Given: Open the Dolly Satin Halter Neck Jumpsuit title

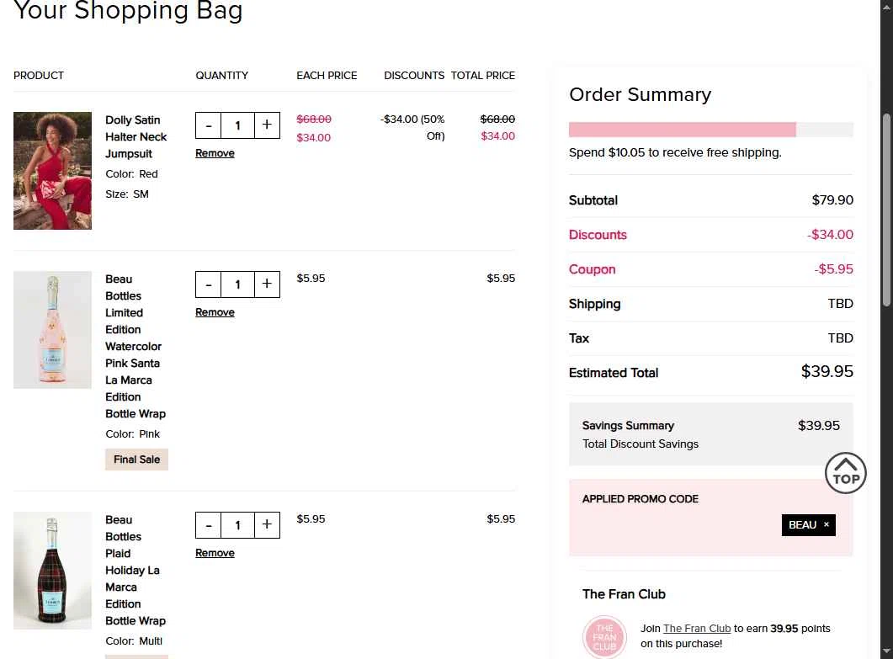Looking at the screenshot, I should pos(136,136).
